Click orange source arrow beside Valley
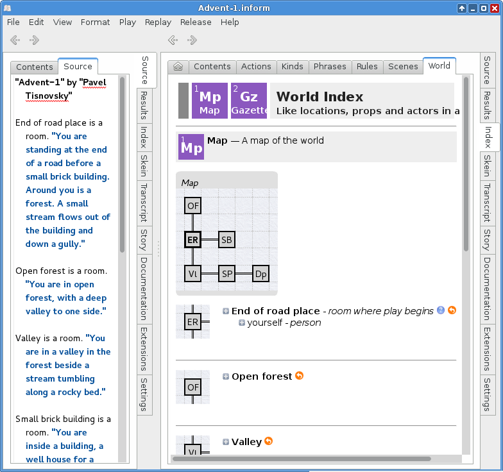Viewport: 503px width, 472px height. (269, 441)
